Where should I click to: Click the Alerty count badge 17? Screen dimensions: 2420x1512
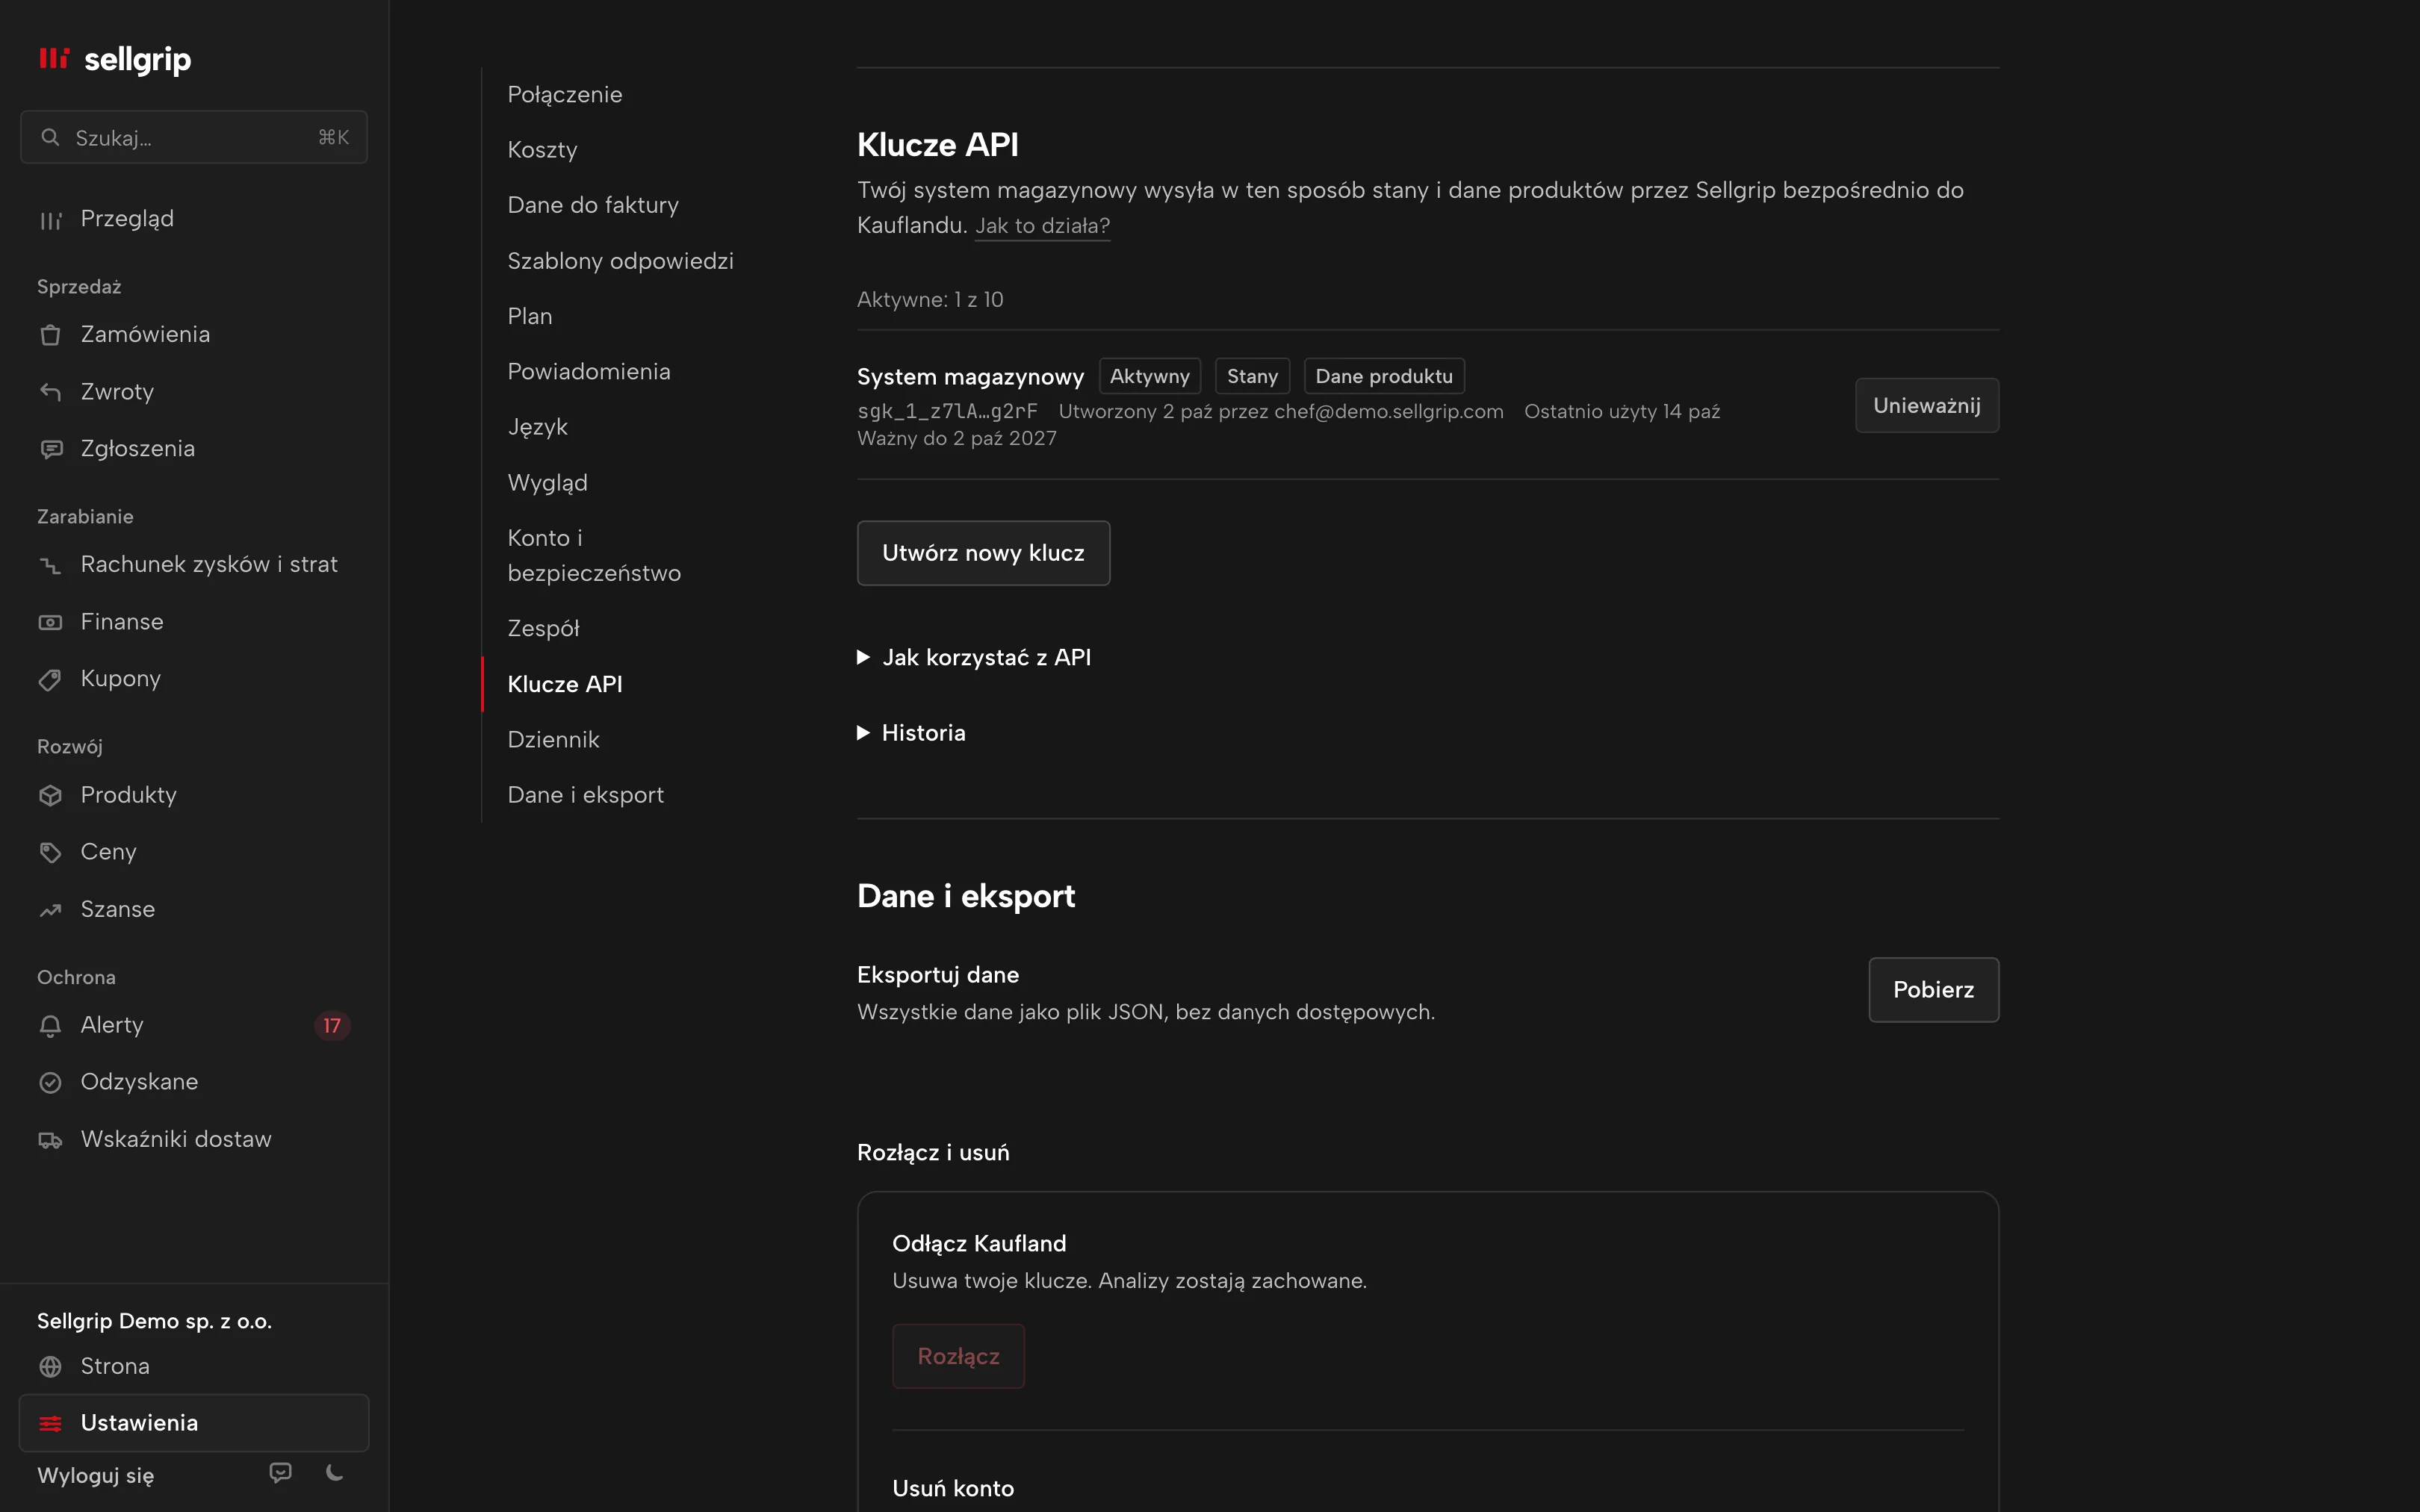pos(332,1025)
